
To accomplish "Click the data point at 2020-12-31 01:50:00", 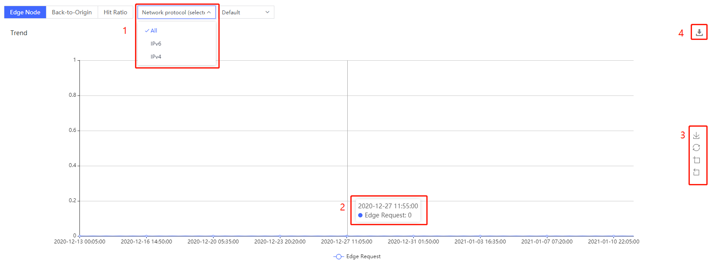I will point(413,236).
